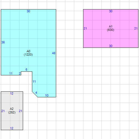Click the horizontal 11 dimension on A0's bottom-left edge

11,73
